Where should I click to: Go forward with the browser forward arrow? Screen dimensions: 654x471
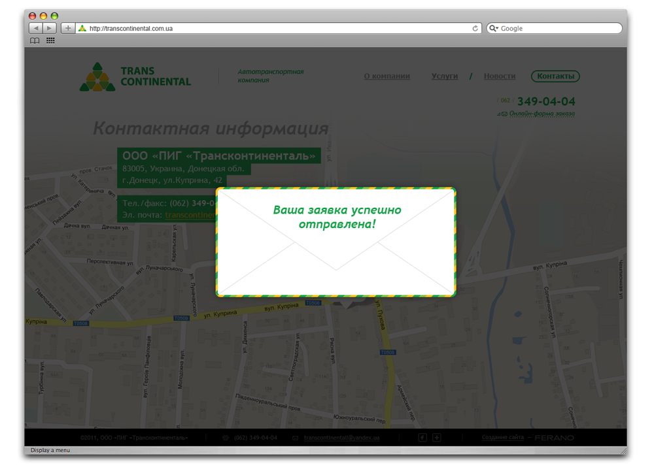50,28
